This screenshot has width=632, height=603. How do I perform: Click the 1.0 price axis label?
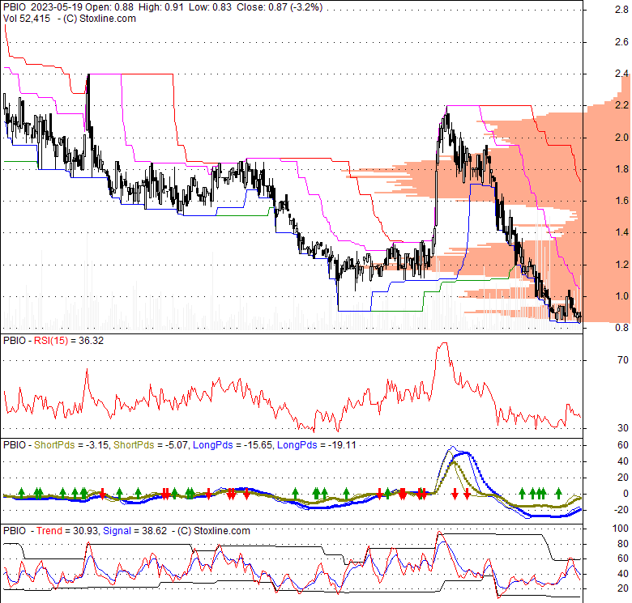(621, 296)
